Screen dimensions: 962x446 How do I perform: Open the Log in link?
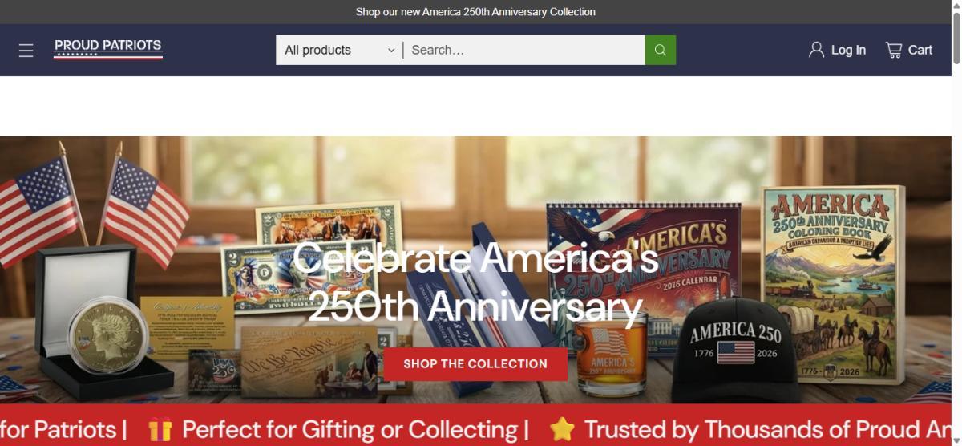pos(837,50)
